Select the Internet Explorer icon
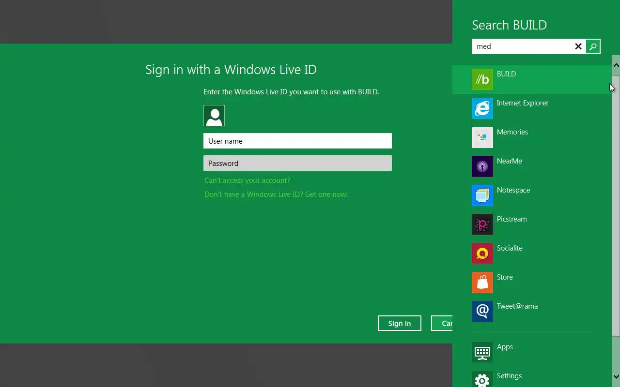 [x=482, y=108]
